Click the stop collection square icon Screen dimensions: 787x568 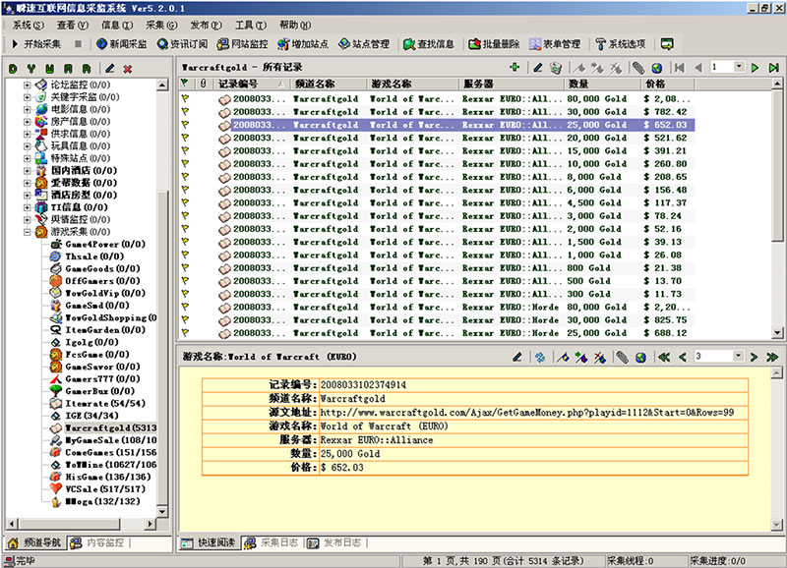coord(78,44)
